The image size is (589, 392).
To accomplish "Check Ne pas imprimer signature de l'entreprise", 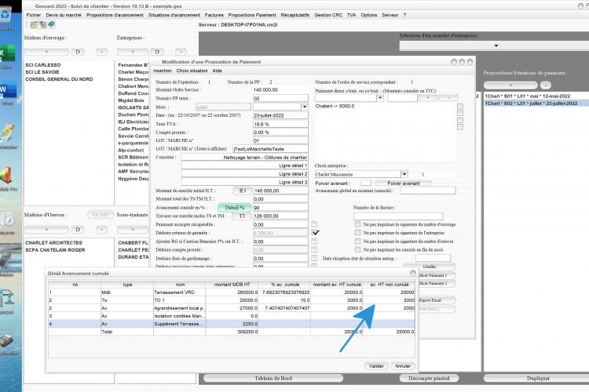I will click(357, 233).
